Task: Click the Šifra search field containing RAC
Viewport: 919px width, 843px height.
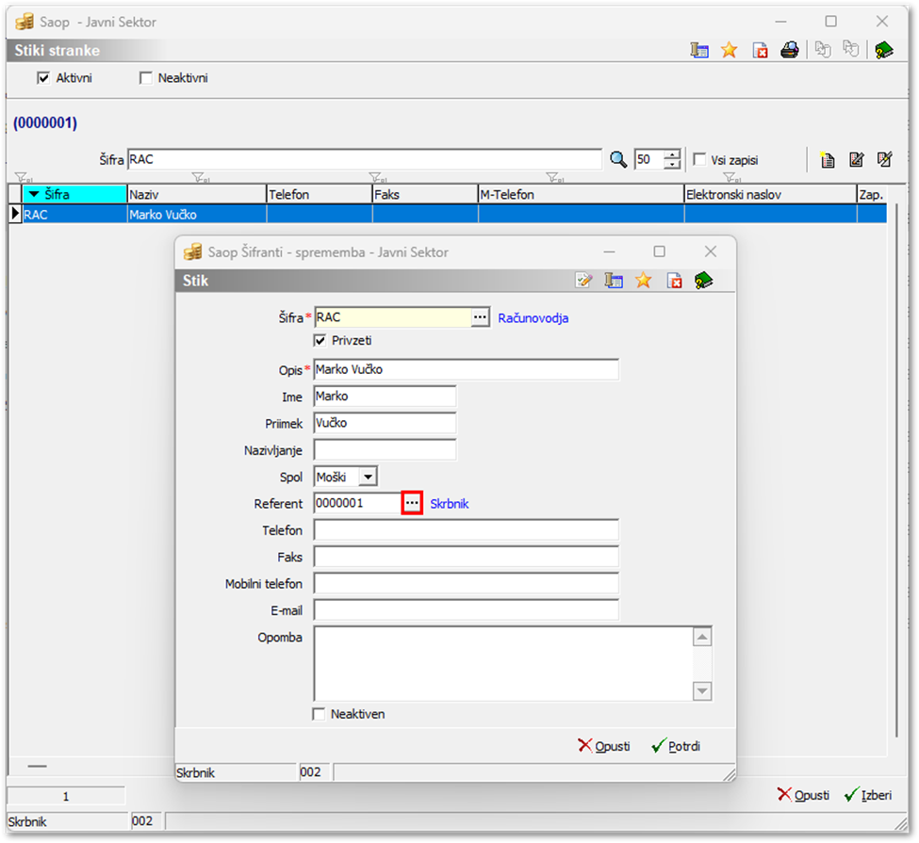Action: (365, 159)
